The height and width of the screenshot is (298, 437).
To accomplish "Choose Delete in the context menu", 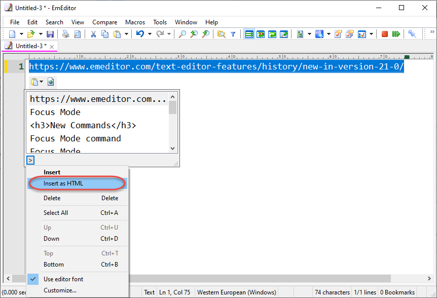I will 78,198.
